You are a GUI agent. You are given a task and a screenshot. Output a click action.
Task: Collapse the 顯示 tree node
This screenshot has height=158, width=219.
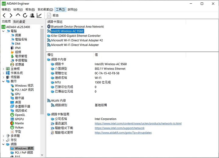coord(3,81)
